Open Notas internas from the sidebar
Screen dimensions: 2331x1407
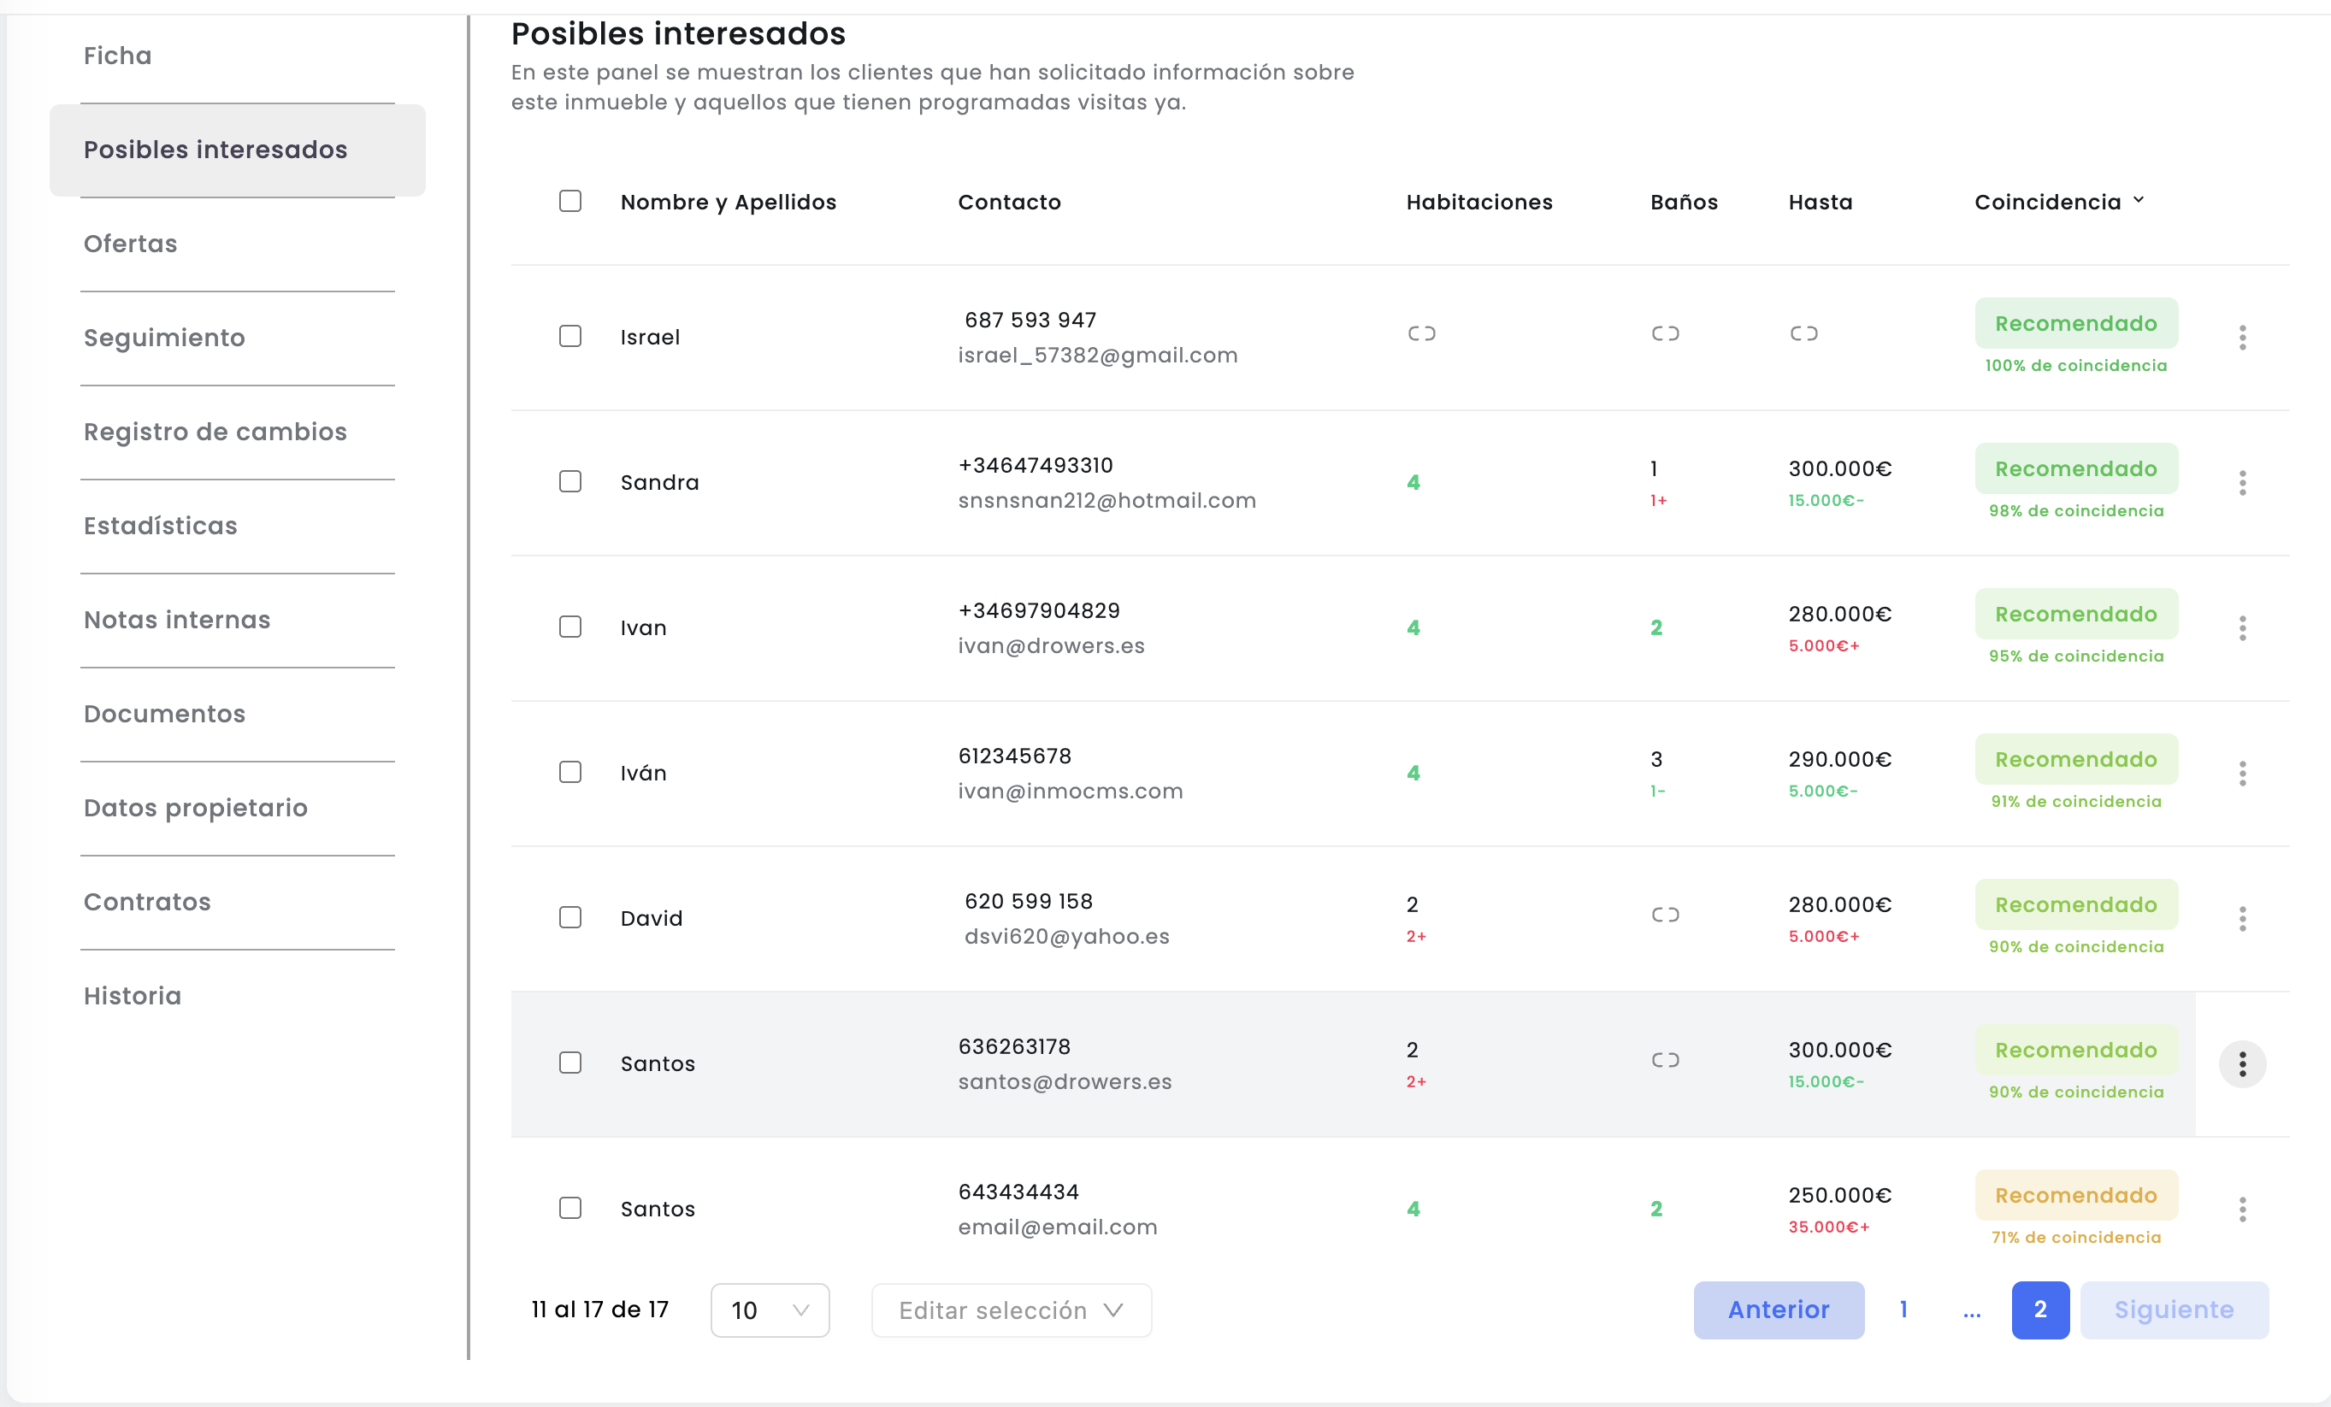click(x=177, y=621)
